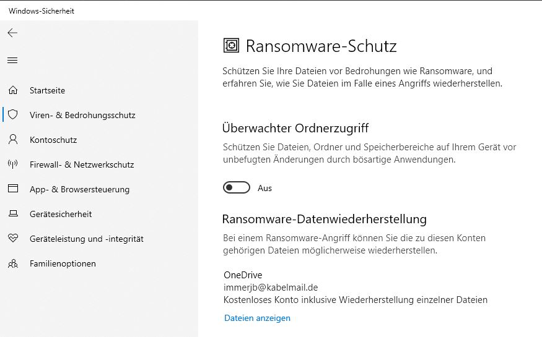
Task: Open the Familienoptionen label
Action: tap(63, 264)
